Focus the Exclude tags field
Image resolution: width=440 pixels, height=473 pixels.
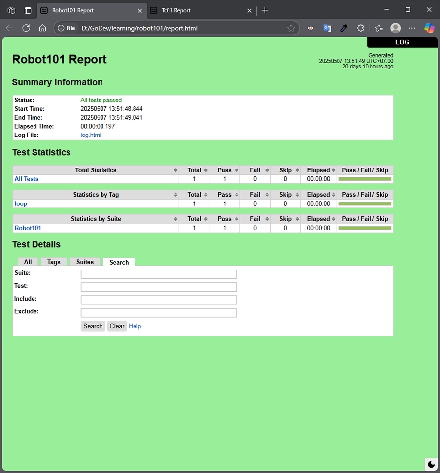point(159,313)
